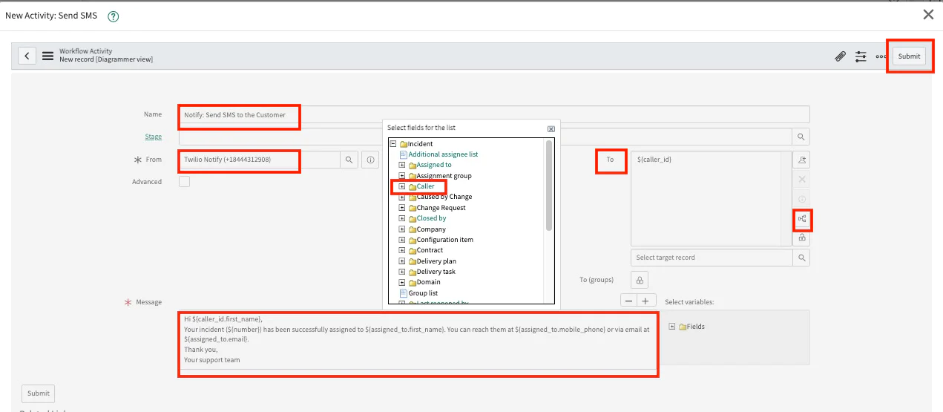Click the Select target record field
Image resolution: width=943 pixels, height=412 pixels.
coord(712,258)
